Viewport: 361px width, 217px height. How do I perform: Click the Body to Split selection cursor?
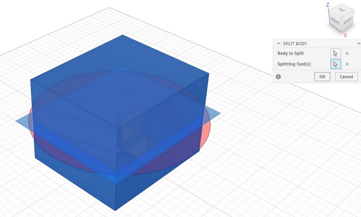pos(336,54)
